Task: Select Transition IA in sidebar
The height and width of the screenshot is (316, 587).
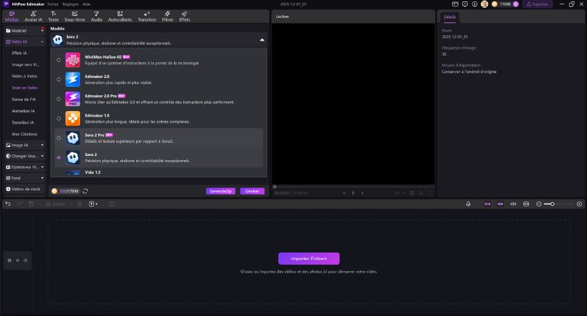Action: [x=23, y=123]
